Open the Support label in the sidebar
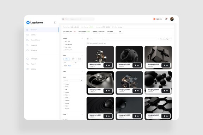This screenshot has width=203, height=135. (33, 64)
